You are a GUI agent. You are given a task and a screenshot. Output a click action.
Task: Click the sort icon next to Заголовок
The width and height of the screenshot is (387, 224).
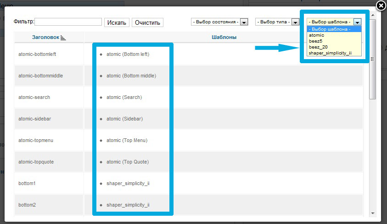pos(63,38)
